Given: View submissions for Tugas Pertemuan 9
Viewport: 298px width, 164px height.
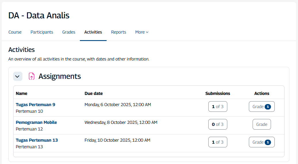Looking at the screenshot, I should coord(218,107).
